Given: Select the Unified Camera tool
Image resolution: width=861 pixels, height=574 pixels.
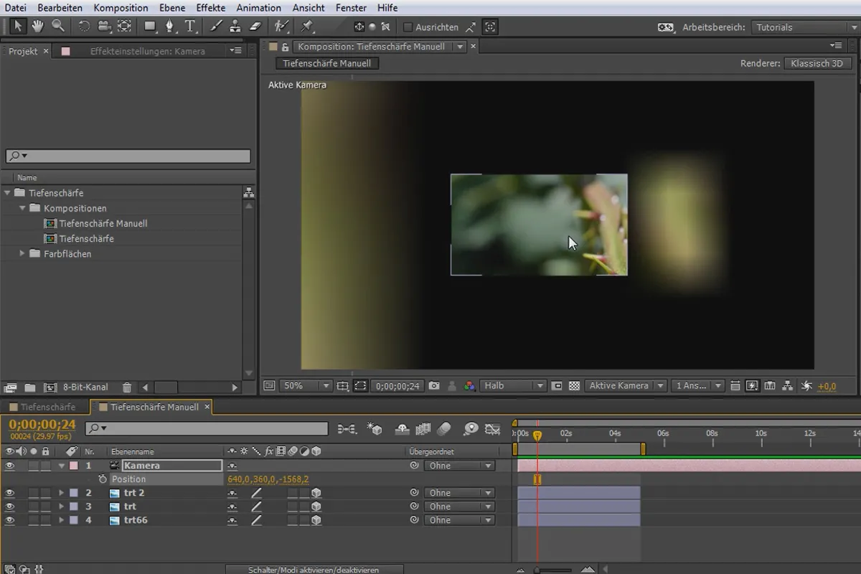Looking at the screenshot, I should 105,27.
